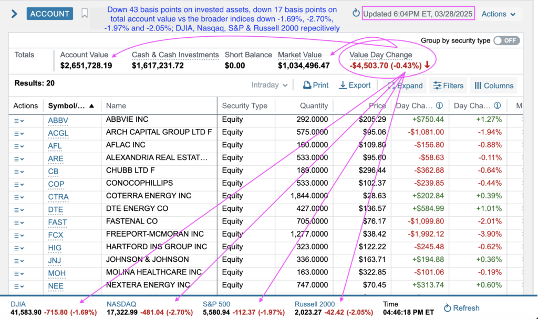Open actions menu for CB row

click(19, 172)
